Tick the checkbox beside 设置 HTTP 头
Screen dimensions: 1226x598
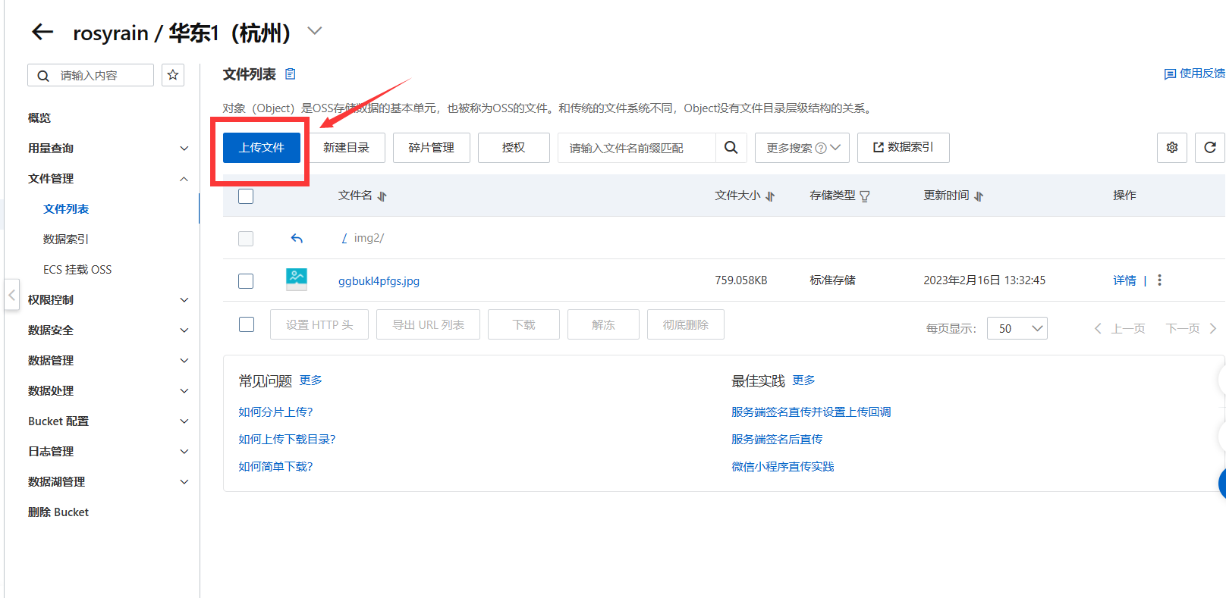247,324
